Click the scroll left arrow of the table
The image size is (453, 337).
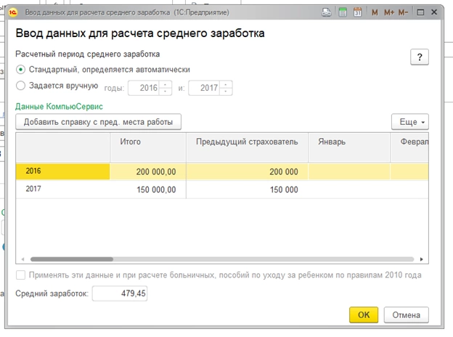pos(23,259)
